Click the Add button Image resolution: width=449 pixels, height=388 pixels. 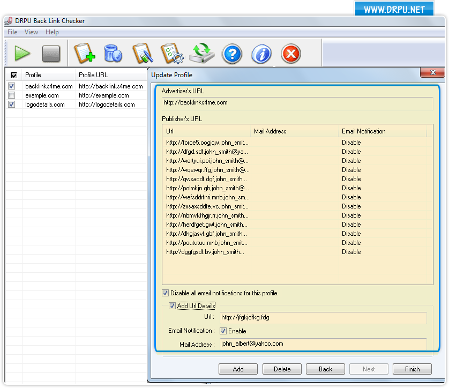[238, 369]
